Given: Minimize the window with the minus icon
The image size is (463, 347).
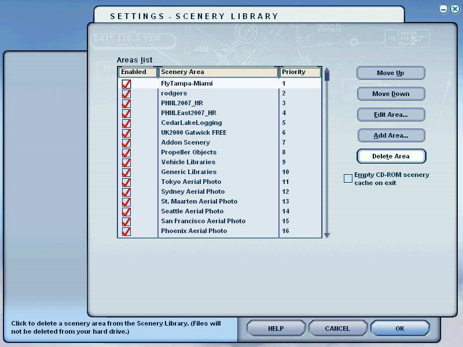Looking at the screenshot, I should [x=443, y=9].
